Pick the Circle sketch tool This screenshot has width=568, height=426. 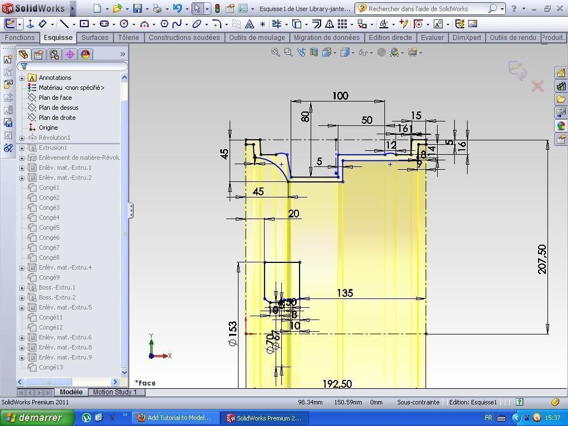point(124,24)
